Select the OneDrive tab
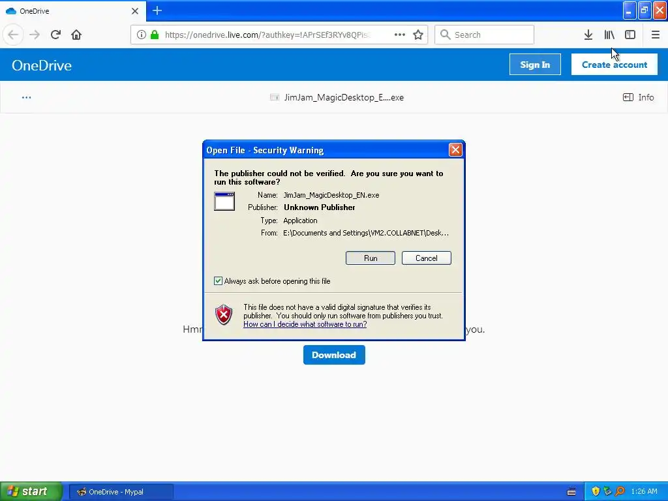668x501 pixels. tap(72, 11)
